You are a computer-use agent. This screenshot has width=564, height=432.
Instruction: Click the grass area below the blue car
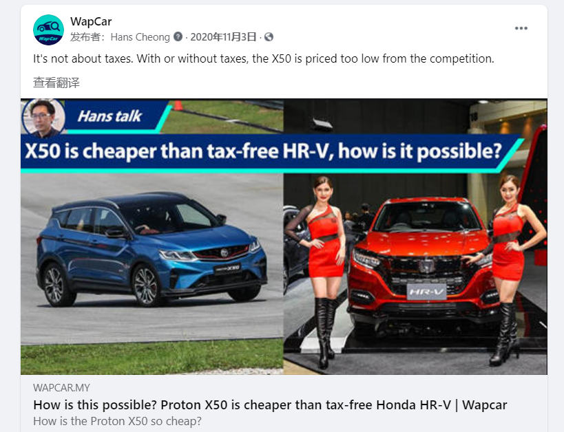pos(152,357)
